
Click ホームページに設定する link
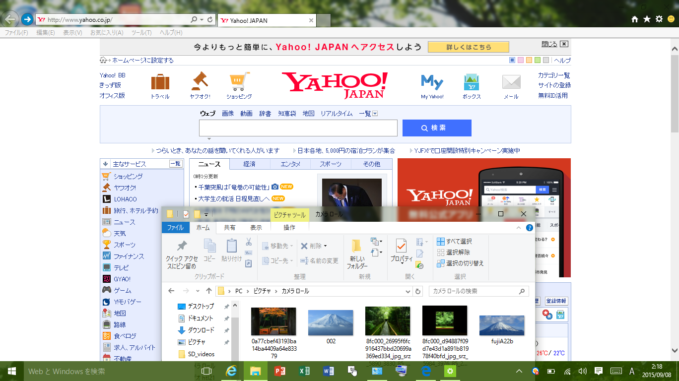coord(143,61)
